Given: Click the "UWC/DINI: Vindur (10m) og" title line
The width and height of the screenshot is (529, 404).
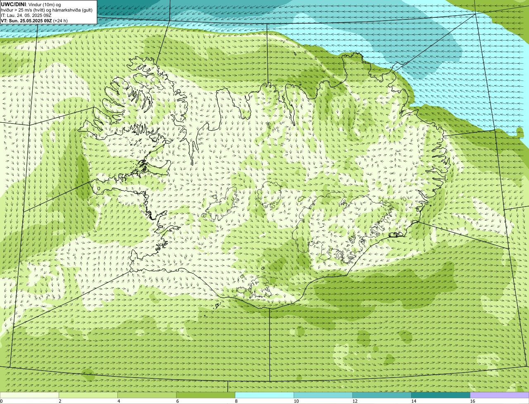Looking at the screenshot, I should (31, 5).
